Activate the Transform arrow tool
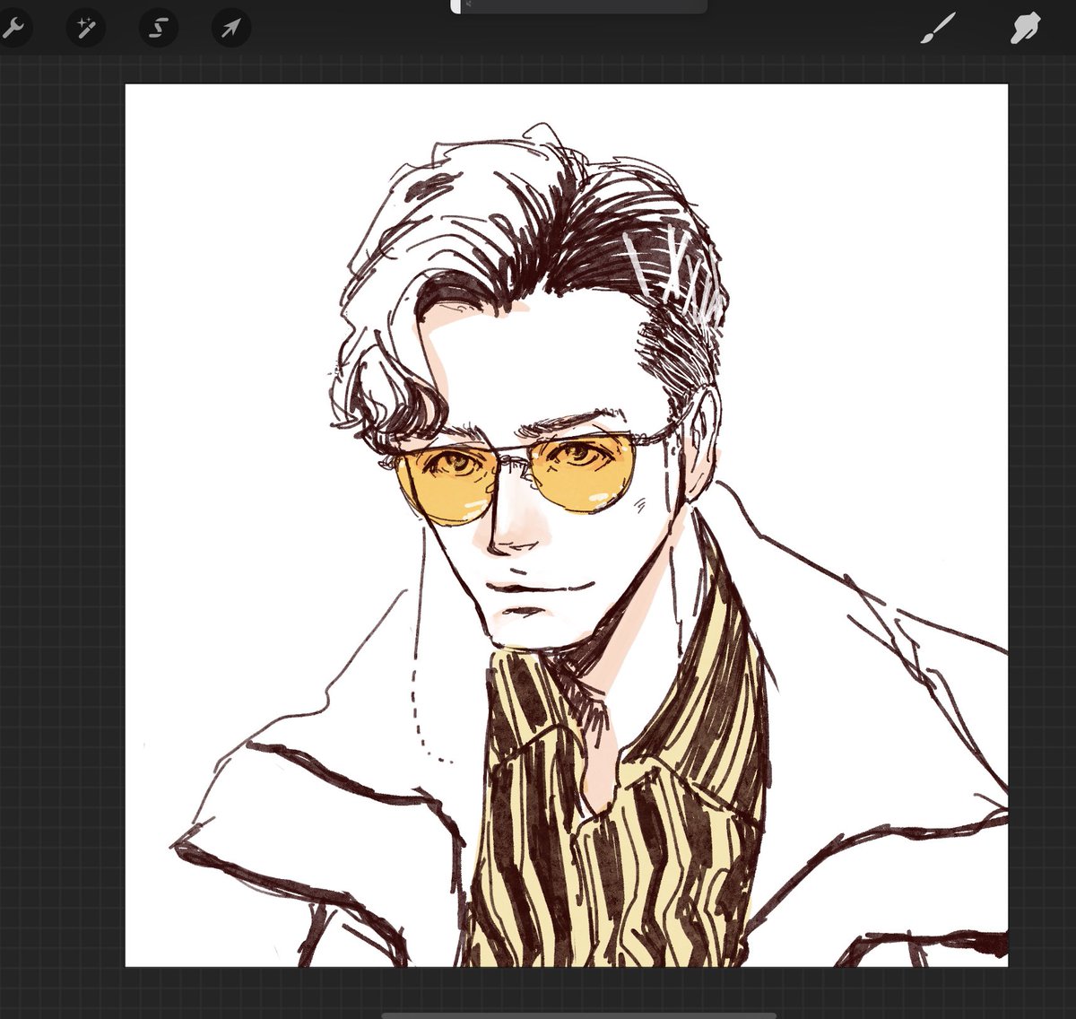Viewport: 1076px width, 1019px height. tap(230, 30)
